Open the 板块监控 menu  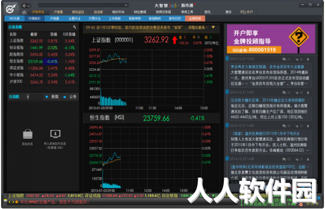[x=78, y=12]
